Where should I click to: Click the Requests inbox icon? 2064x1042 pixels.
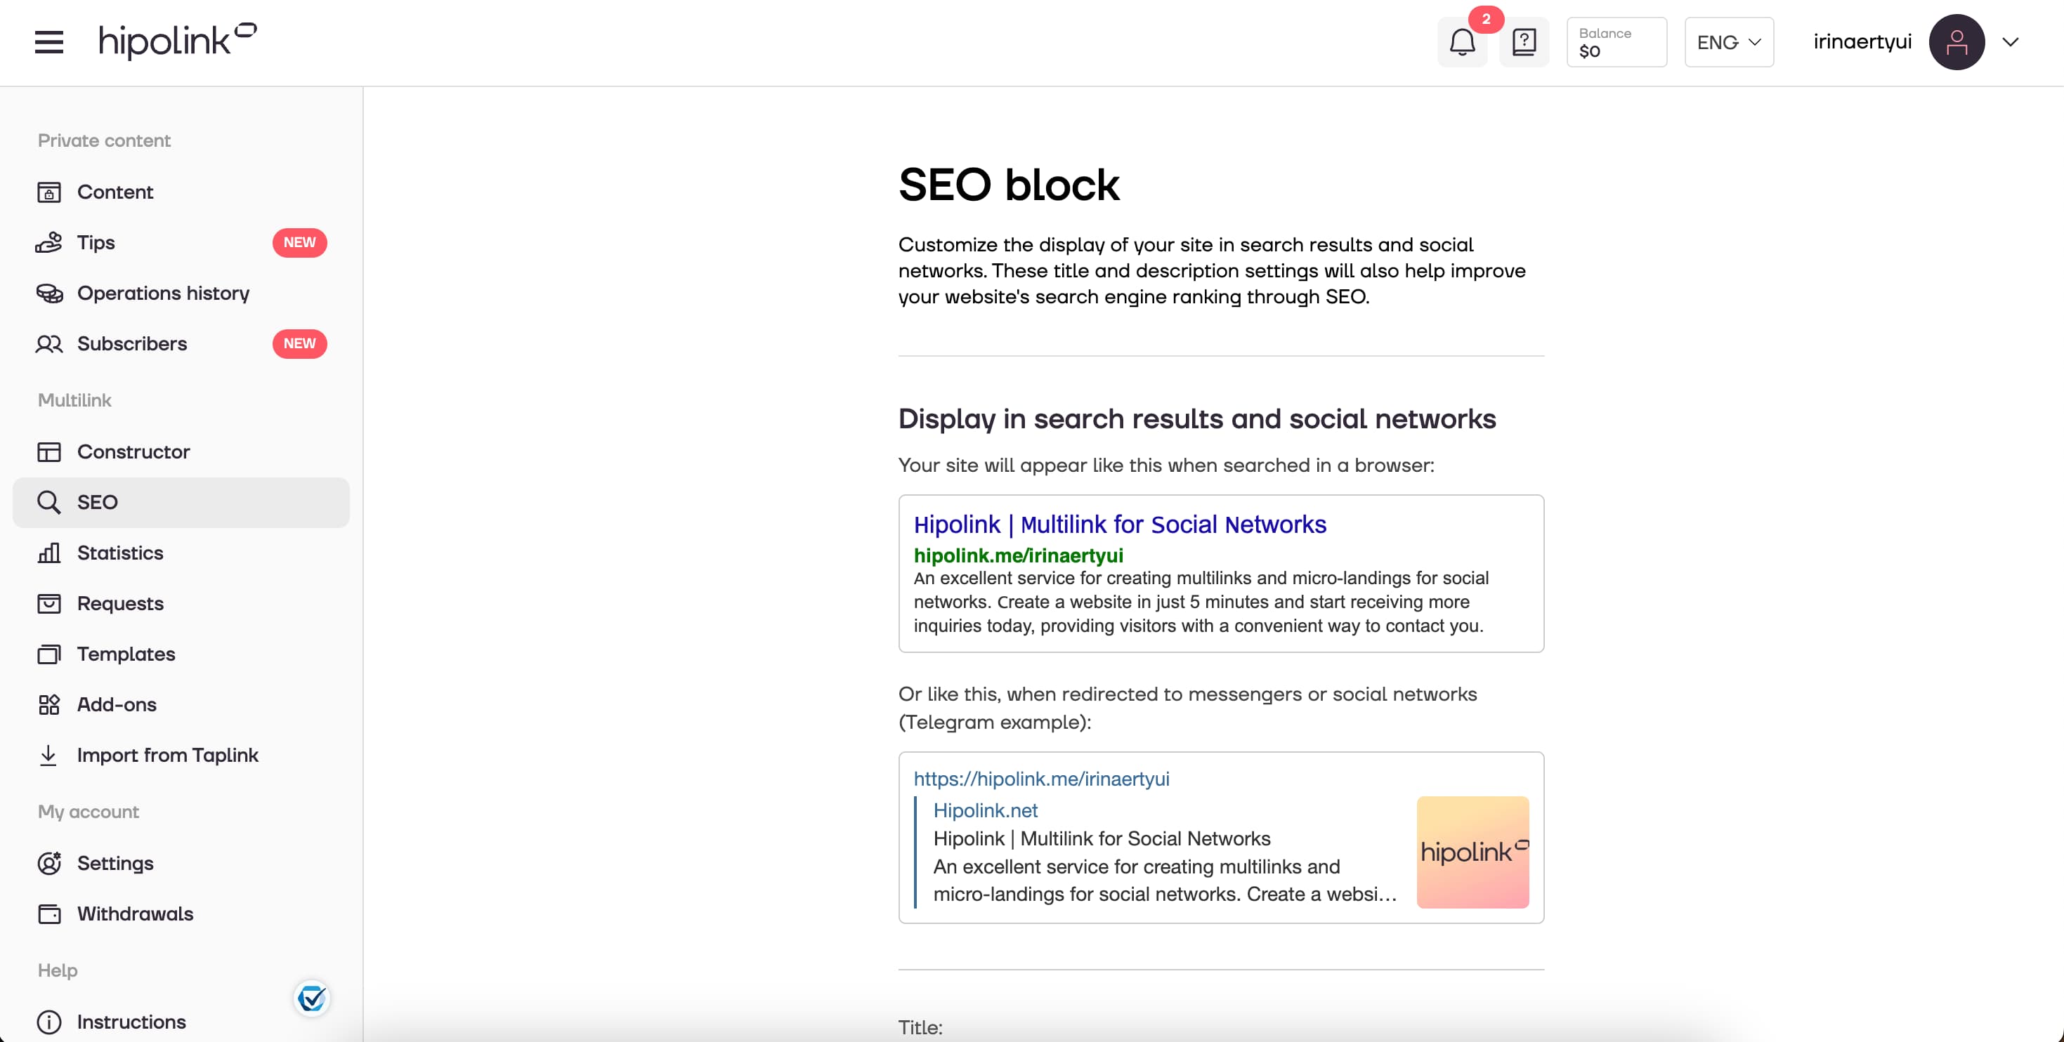[x=49, y=603]
